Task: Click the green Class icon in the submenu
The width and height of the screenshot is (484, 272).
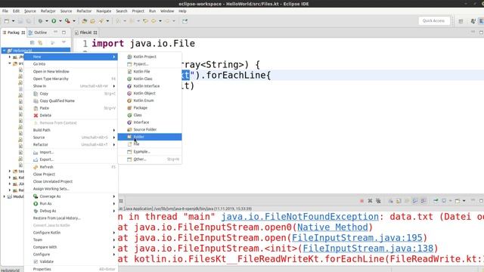Action: click(129, 115)
